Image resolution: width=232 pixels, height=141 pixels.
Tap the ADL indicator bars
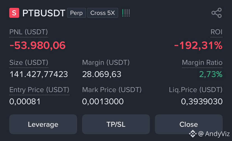(126, 13)
